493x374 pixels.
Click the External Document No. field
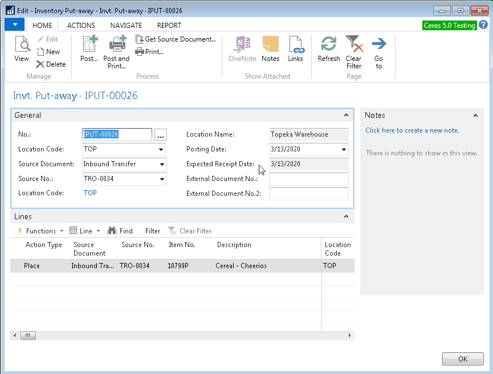[308, 179]
